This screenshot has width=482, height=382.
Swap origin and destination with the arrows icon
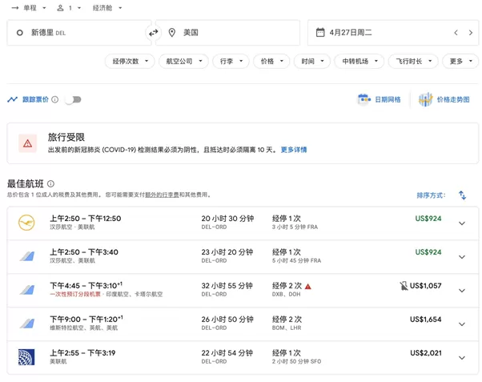(153, 33)
